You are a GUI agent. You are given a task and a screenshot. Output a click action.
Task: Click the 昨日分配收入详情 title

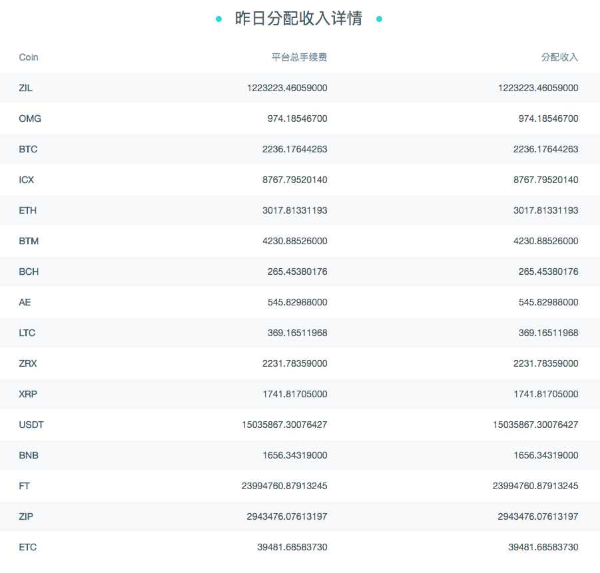tap(298, 19)
